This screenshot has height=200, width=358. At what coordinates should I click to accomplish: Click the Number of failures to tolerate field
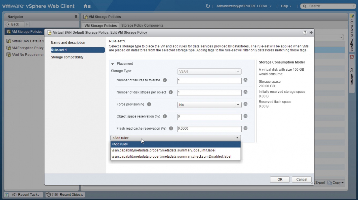click(209, 81)
